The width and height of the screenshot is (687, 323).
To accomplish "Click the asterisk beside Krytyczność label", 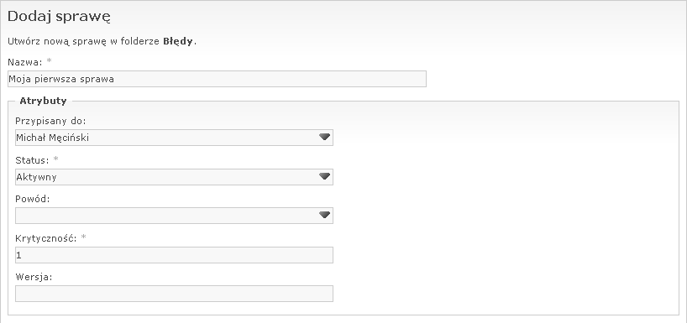I will [x=84, y=237].
